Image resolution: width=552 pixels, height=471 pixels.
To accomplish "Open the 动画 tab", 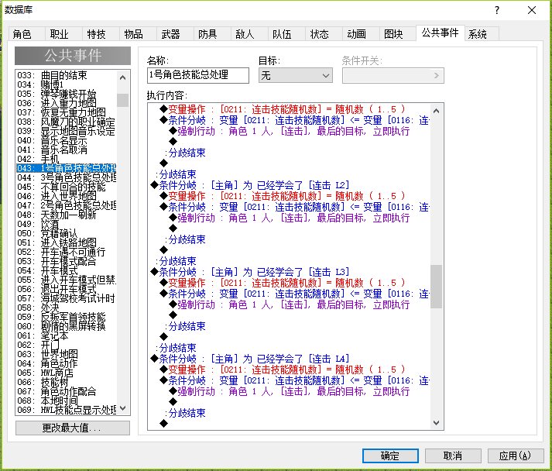I will (x=361, y=34).
